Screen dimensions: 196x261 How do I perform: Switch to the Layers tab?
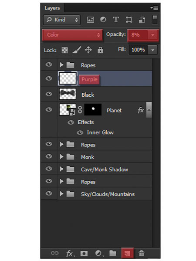pos(52,8)
